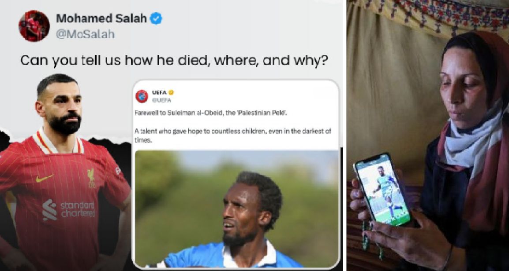Open the @MoSalah handle link
509x271 pixels.
click(85, 34)
